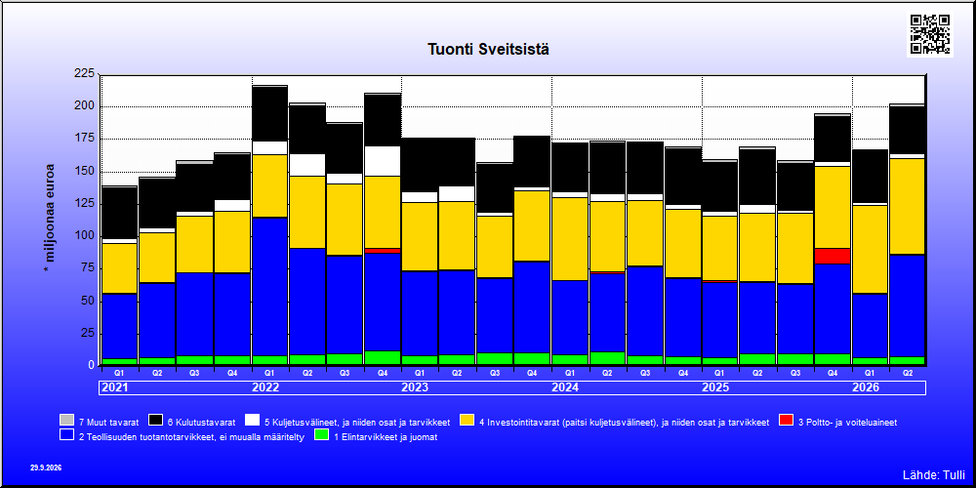Click the white segment of 2022 Q4 bar

coord(383,161)
